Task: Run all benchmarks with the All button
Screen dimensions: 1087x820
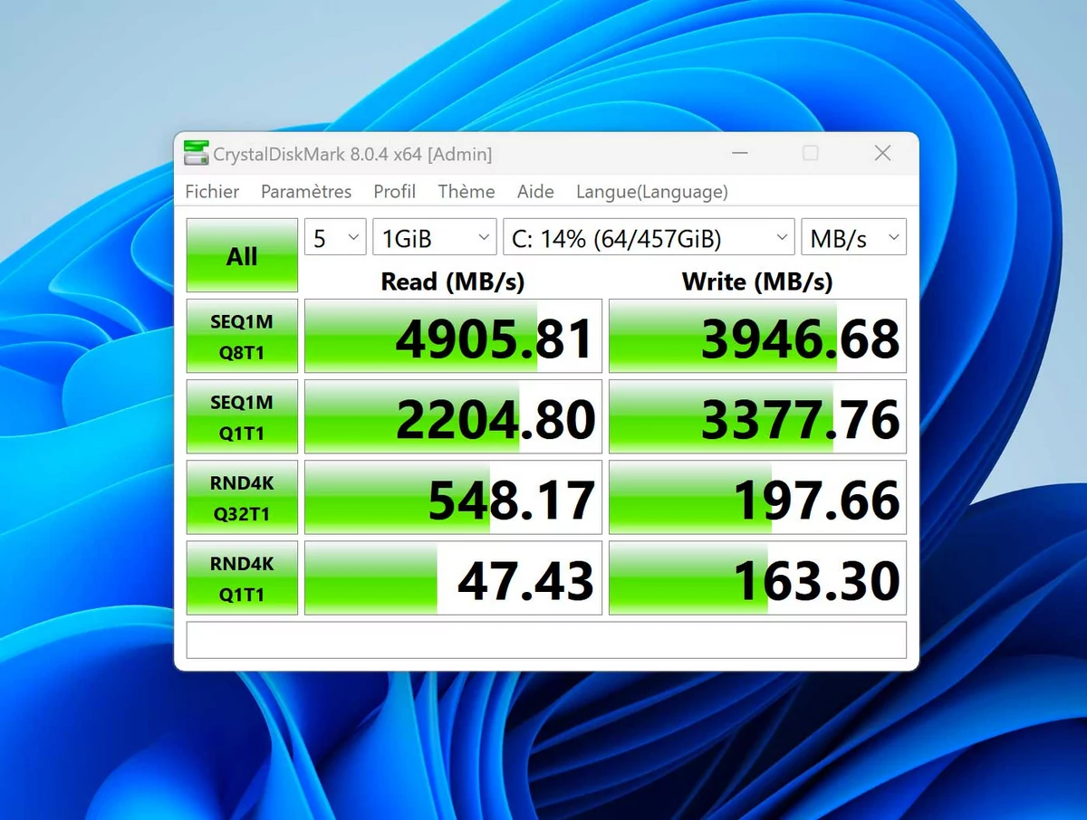Action: [242, 256]
